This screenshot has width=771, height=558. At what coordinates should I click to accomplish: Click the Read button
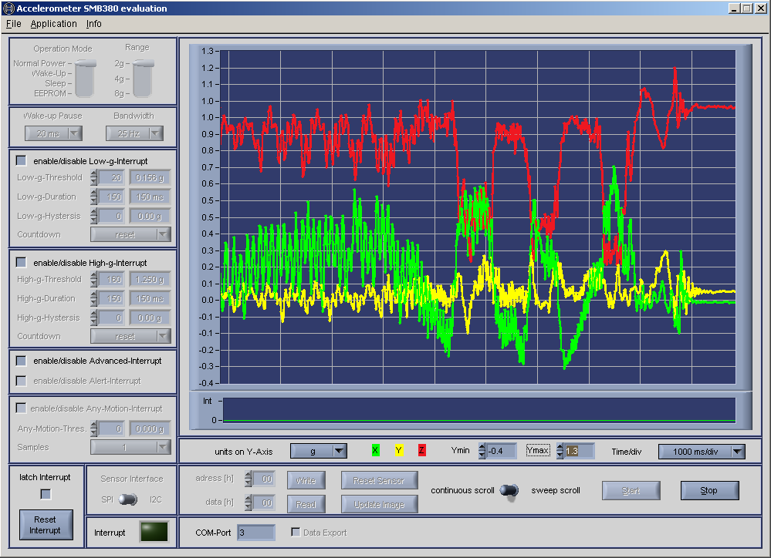pyautogui.click(x=306, y=504)
